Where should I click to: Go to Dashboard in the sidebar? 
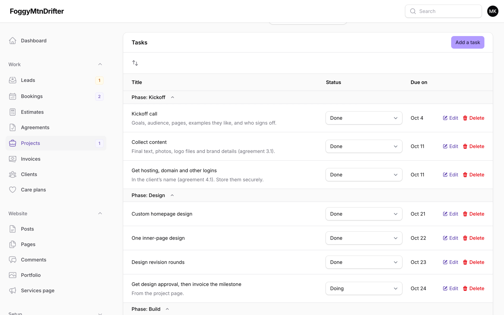[x=56, y=41]
